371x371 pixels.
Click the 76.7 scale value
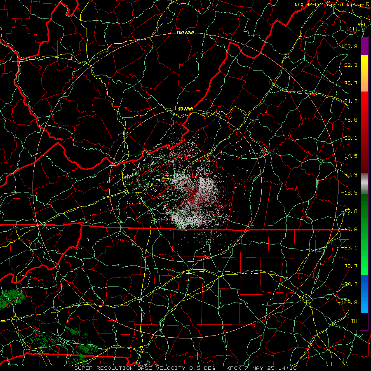click(351, 83)
